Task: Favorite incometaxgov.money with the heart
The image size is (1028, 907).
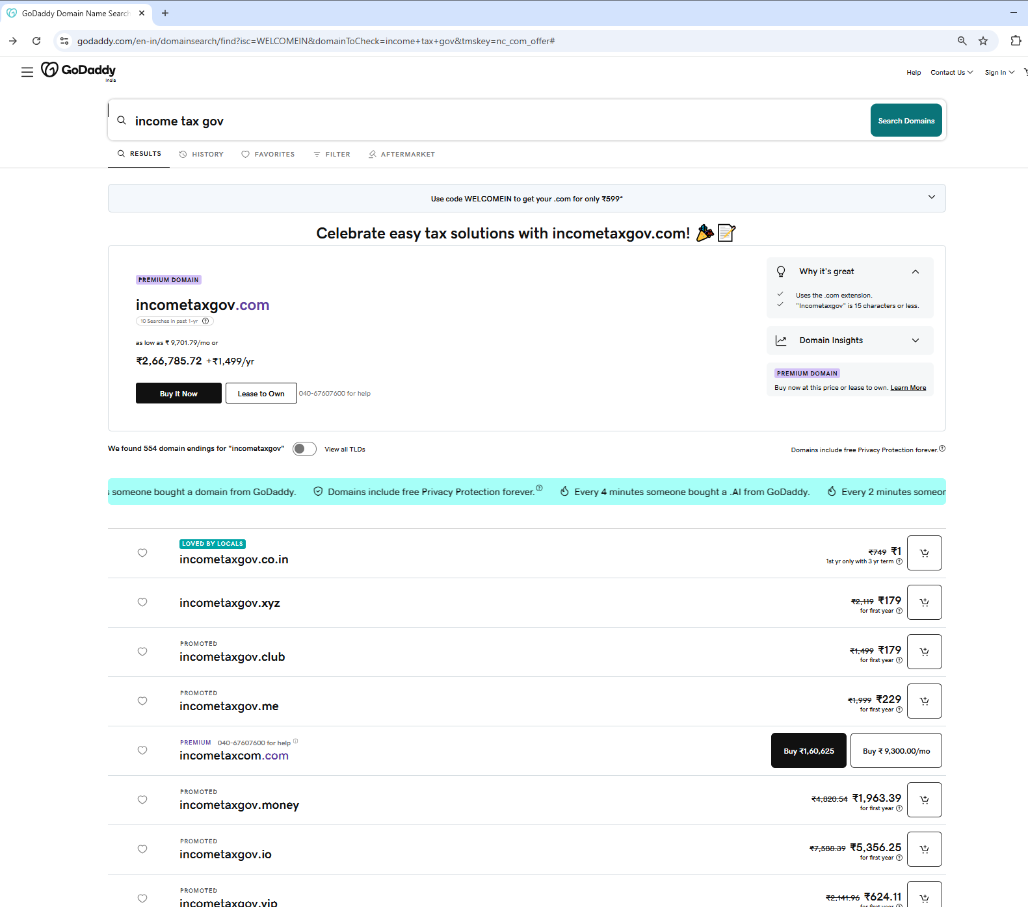Action: tap(142, 800)
